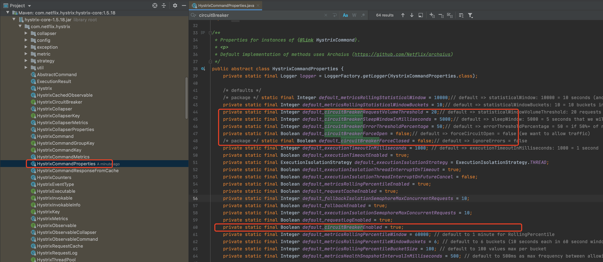Expand the exception folder

(26, 47)
